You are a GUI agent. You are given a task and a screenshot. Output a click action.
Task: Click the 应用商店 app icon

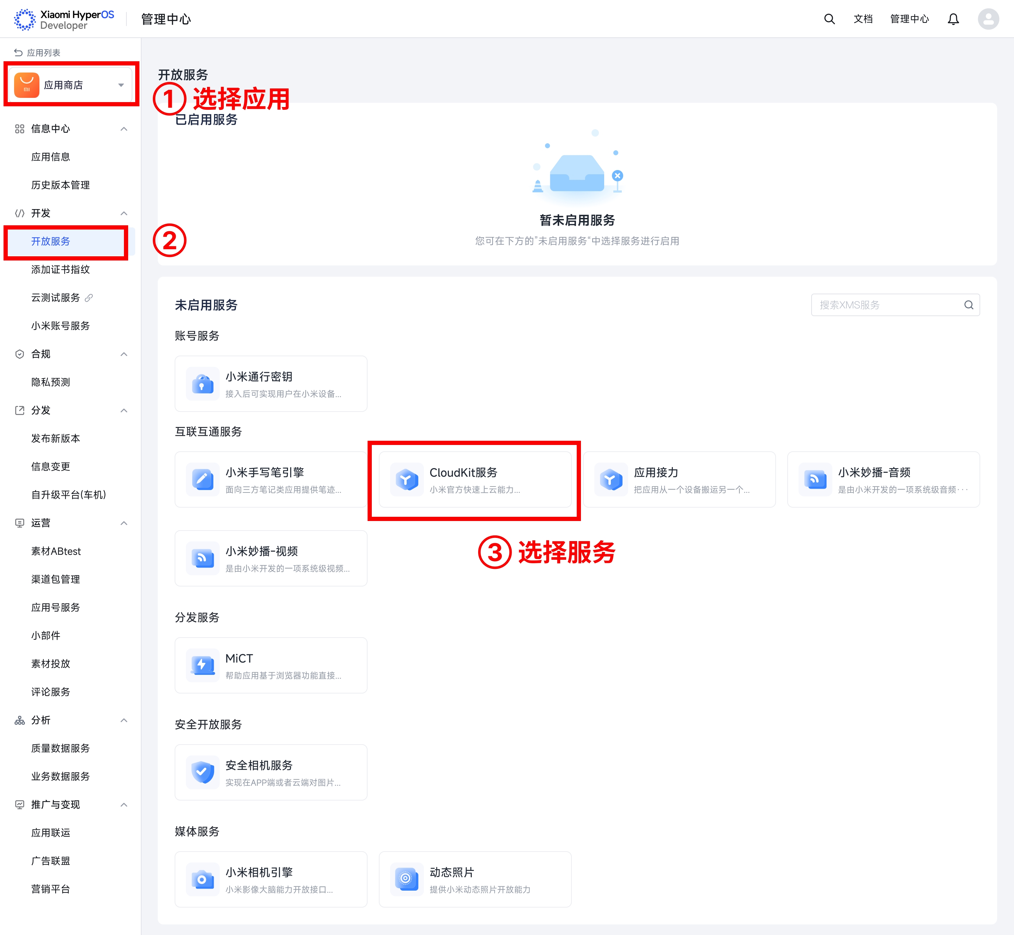(x=27, y=85)
